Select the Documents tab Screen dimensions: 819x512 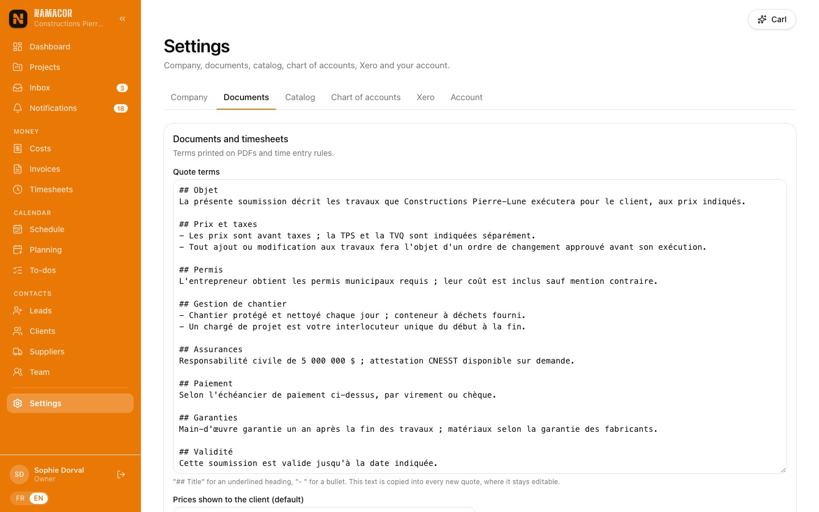(x=246, y=97)
